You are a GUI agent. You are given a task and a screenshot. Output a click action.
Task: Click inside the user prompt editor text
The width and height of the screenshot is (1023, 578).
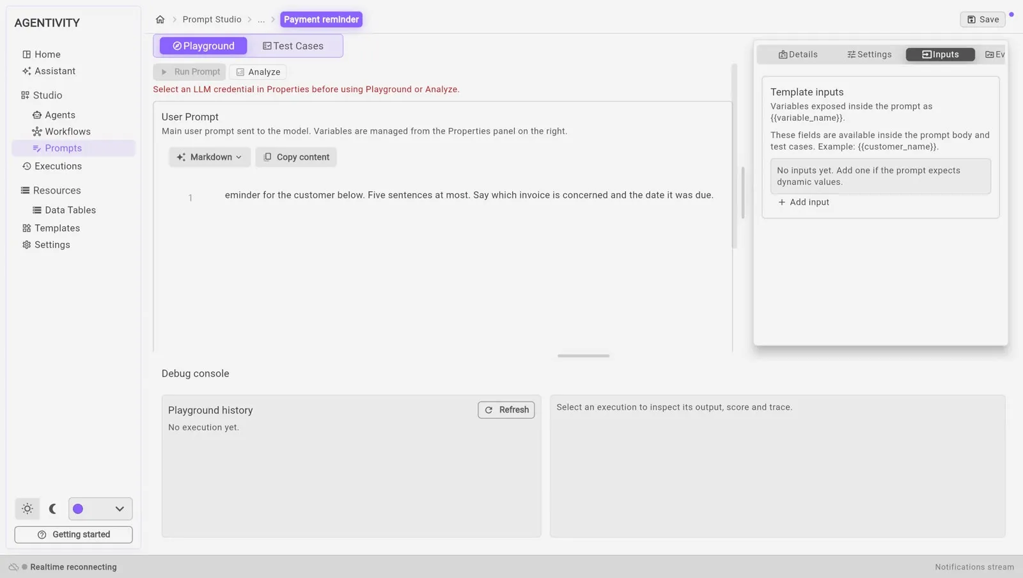point(469,195)
